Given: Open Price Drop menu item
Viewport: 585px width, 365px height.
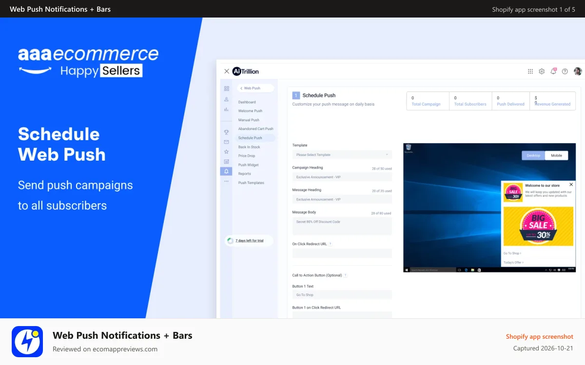Looking at the screenshot, I should (247, 156).
